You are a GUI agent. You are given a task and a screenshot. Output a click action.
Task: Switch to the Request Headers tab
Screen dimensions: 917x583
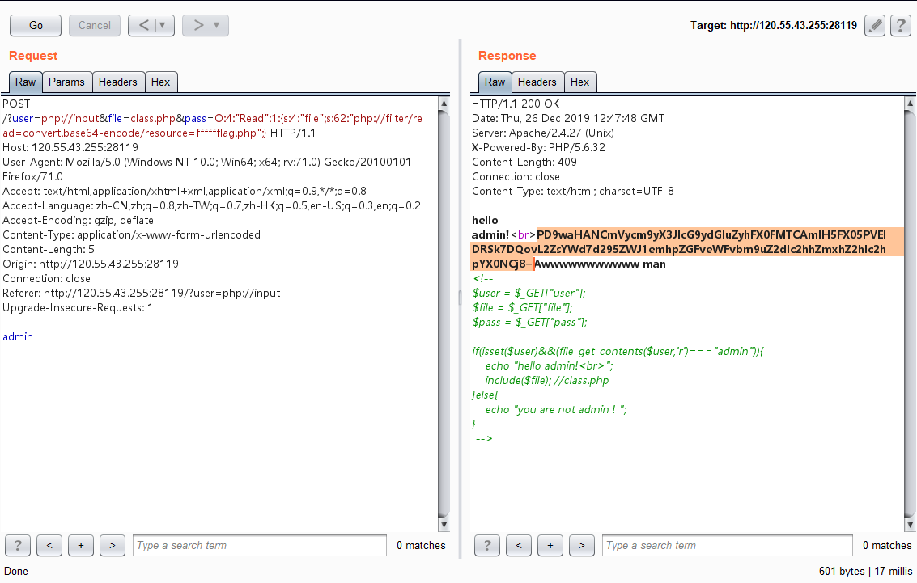(x=117, y=82)
